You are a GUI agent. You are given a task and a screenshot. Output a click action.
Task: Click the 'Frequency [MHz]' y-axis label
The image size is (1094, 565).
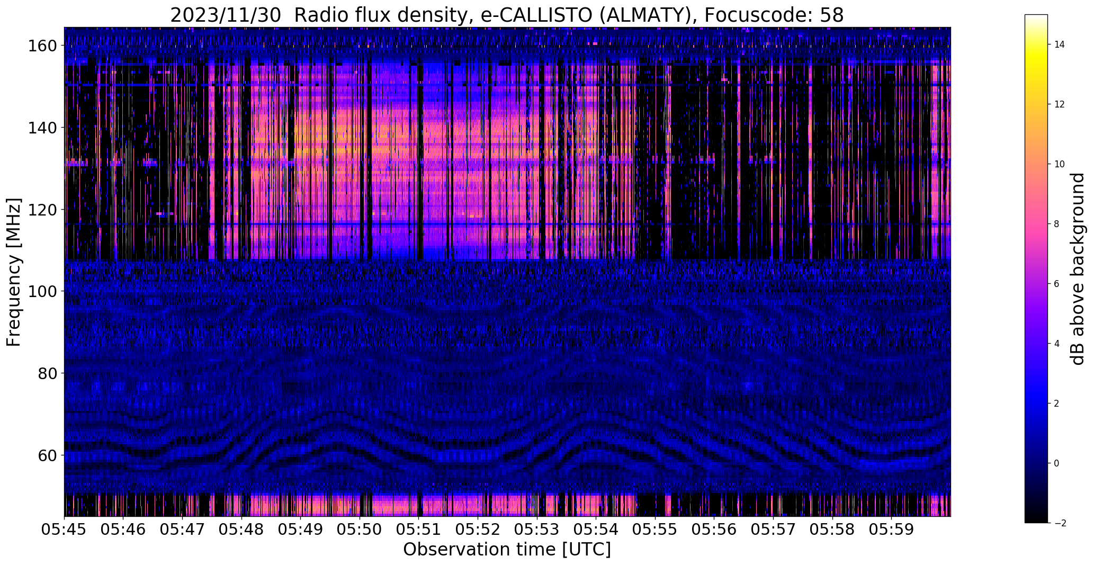(14, 272)
